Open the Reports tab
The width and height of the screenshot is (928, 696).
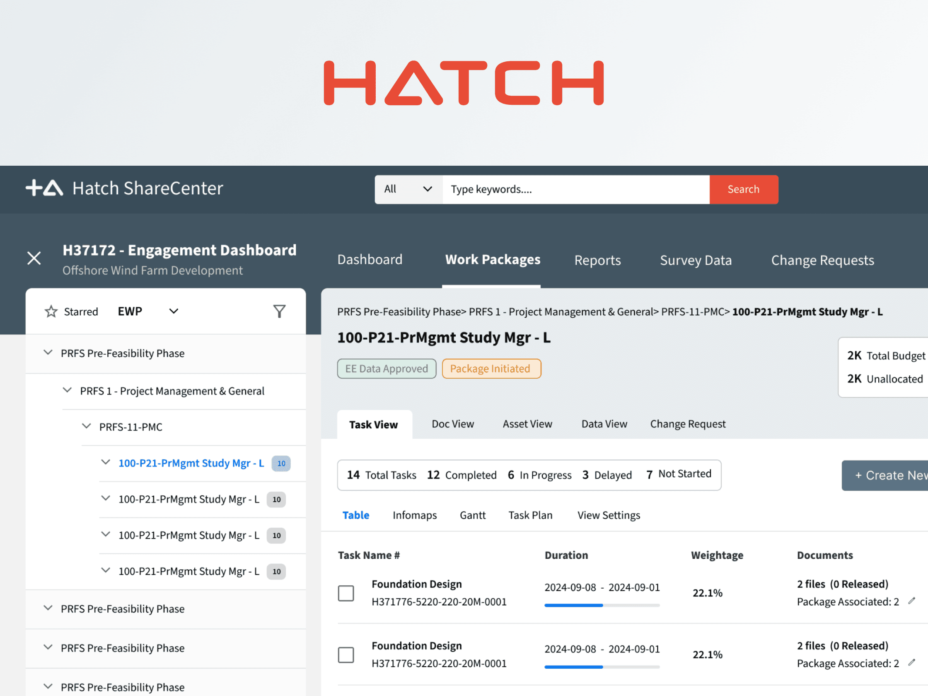coord(597,261)
